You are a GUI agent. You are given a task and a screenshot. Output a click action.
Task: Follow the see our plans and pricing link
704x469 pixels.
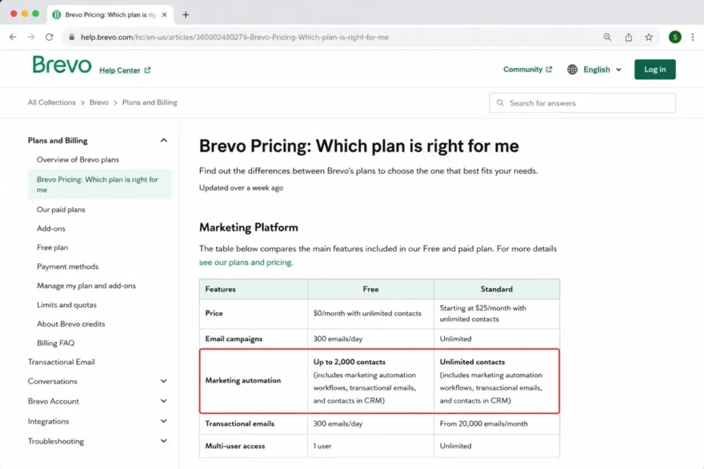(x=246, y=262)
